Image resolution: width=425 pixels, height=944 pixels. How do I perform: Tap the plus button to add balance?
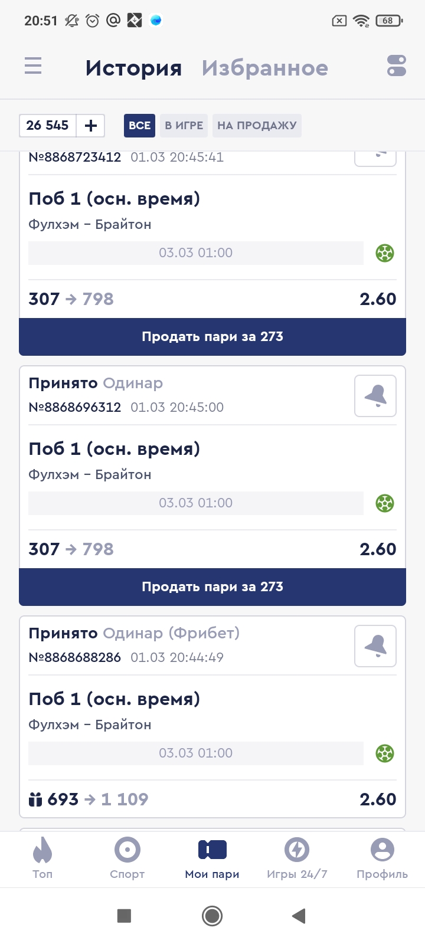(x=91, y=126)
